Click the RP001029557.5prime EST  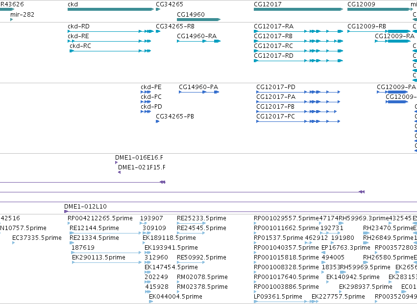[255, 223]
